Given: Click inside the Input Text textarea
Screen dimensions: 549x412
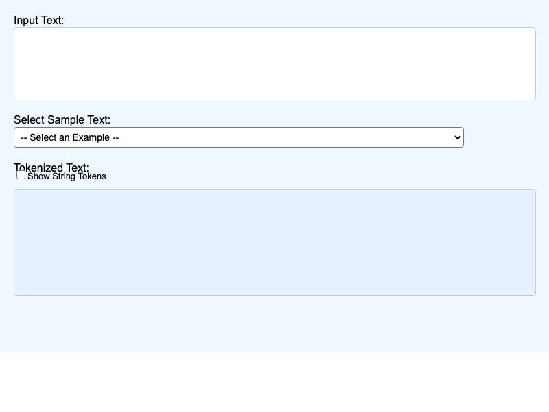Looking at the screenshot, I should [274, 63].
